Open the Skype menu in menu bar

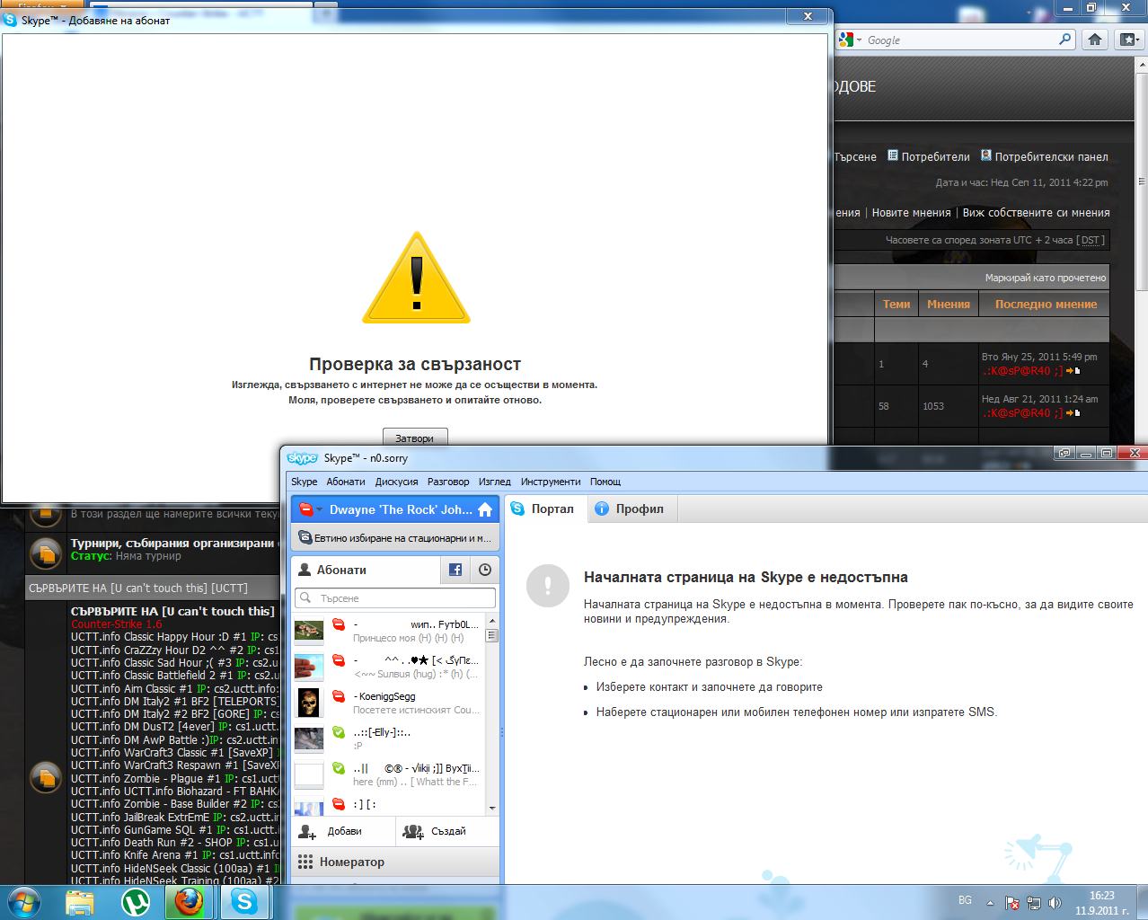304,482
